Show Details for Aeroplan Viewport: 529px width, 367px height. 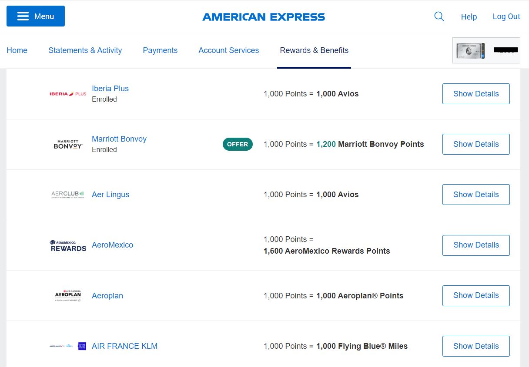pyautogui.click(x=476, y=295)
